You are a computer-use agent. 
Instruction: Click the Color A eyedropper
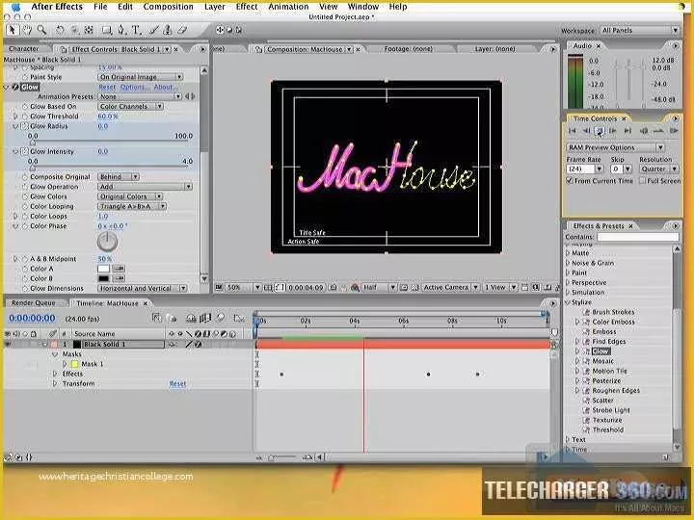[x=119, y=269]
